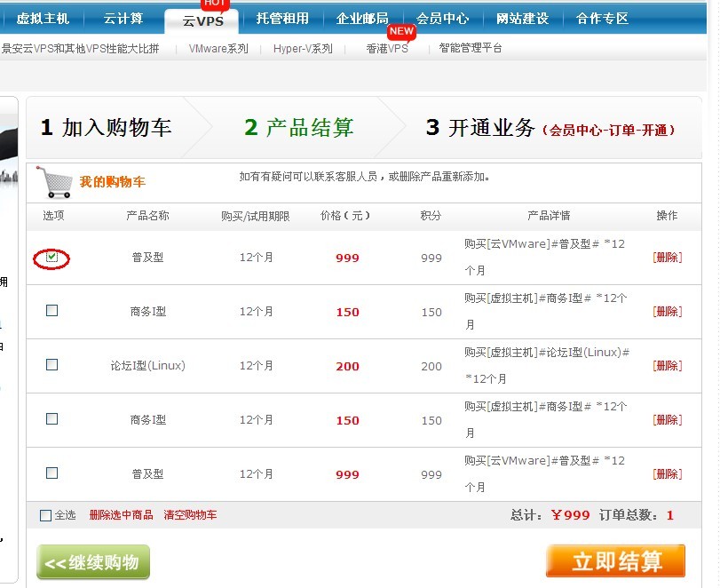Click 继续购物 continue shopping button
The width and height of the screenshot is (720, 588).
[x=93, y=562]
